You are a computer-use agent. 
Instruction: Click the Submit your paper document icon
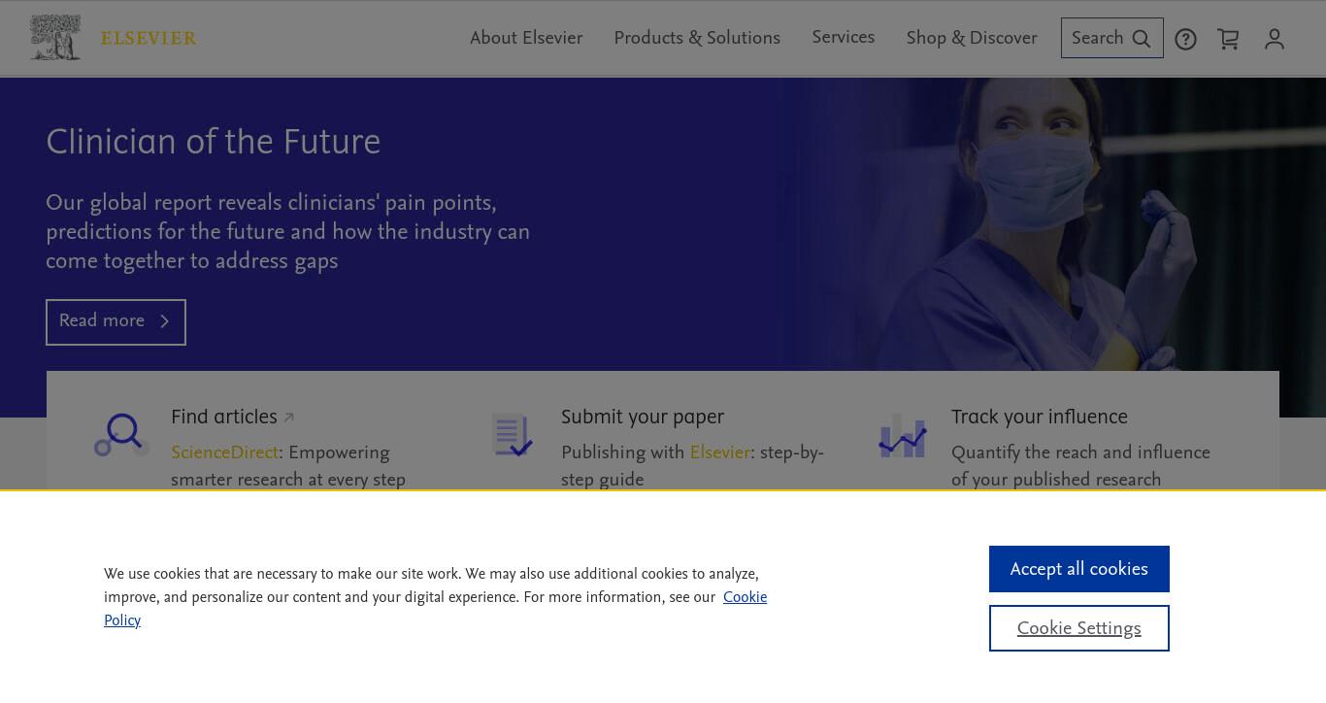tap(512, 435)
